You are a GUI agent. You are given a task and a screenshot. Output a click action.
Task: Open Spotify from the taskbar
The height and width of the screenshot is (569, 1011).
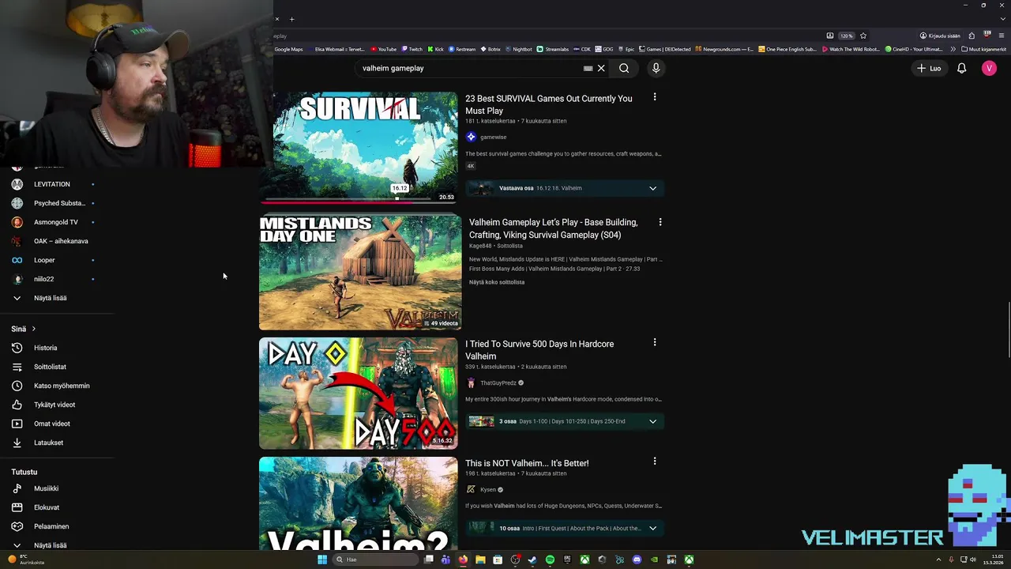coord(550,560)
